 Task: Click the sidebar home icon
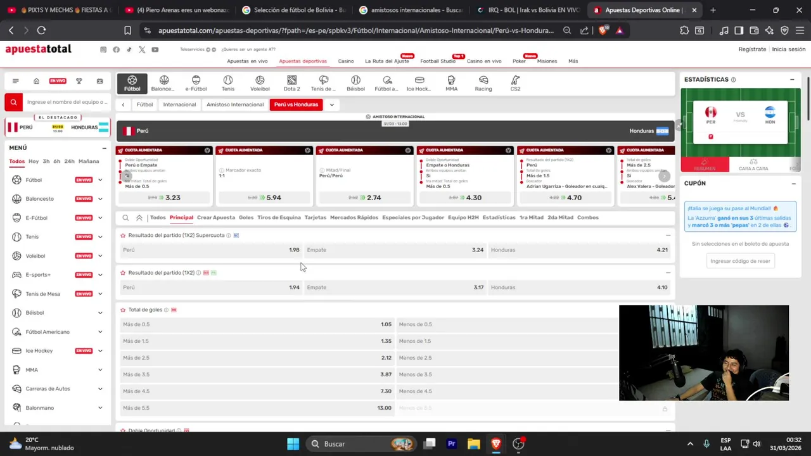[x=36, y=81]
